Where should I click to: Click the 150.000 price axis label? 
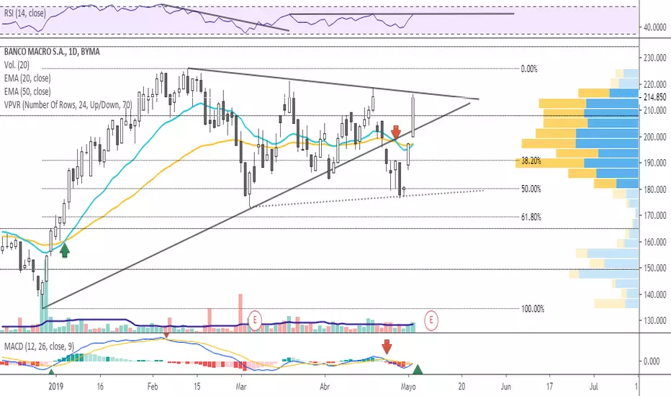click(654, 268)
